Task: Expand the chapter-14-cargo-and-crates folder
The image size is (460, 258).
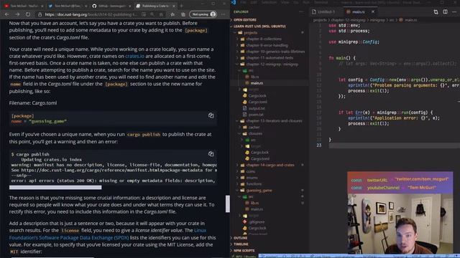Action: (x=270, y=165)
